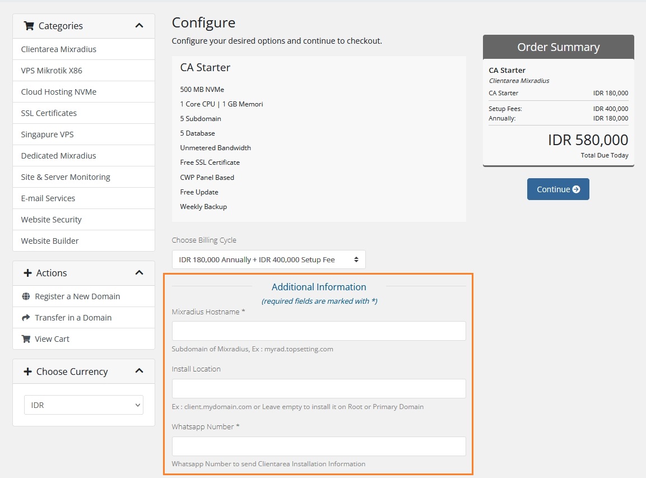
Task: Click the shopping cart icon beside Categories
Action: [29, 26]
